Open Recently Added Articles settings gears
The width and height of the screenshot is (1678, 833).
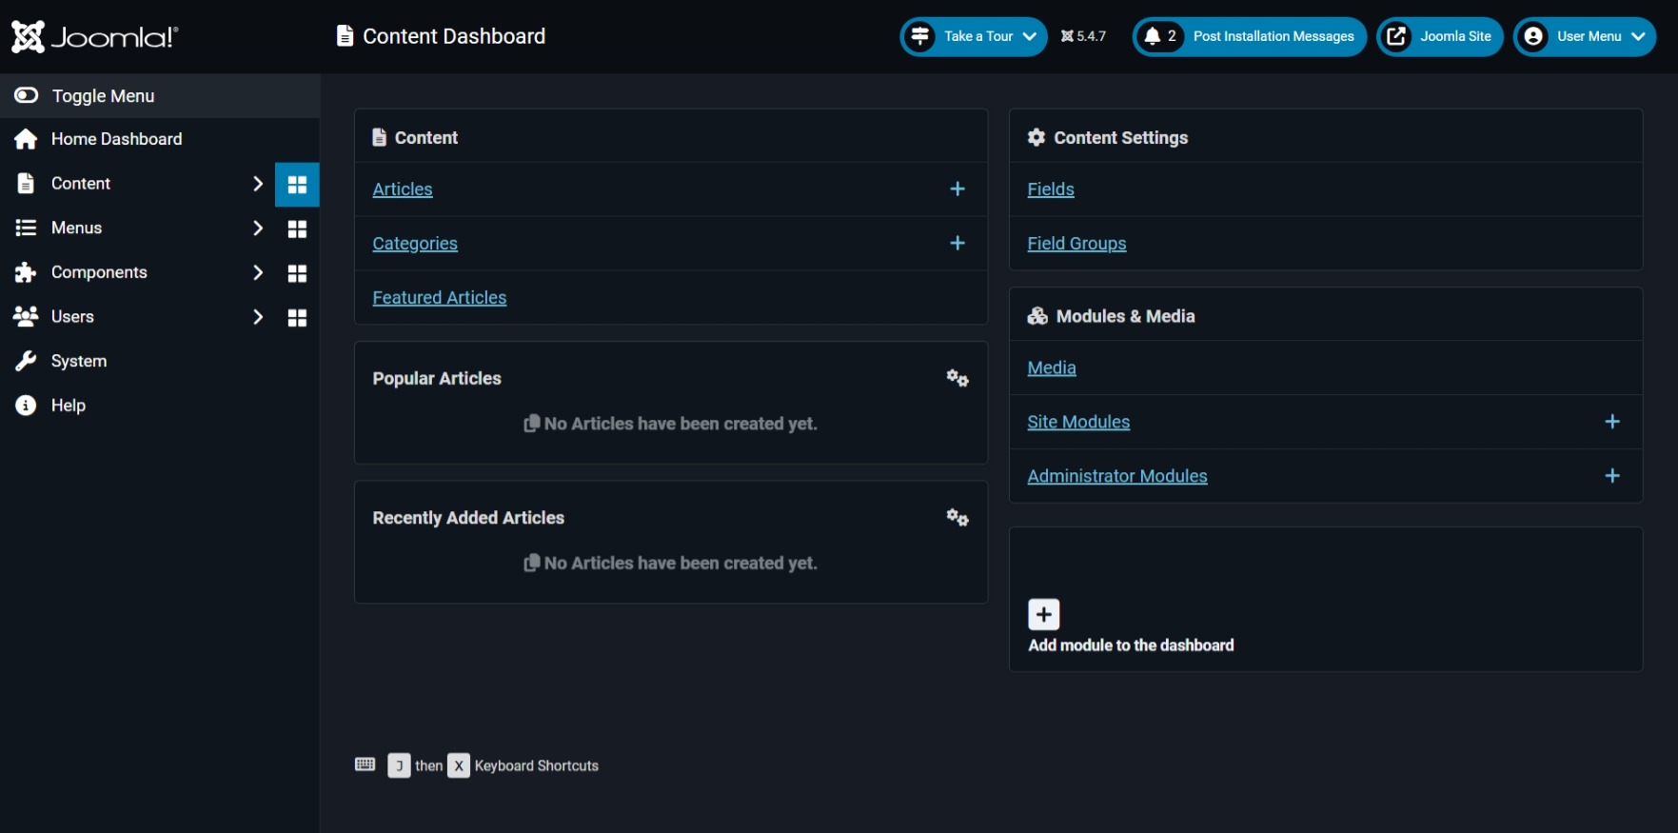click(x=957, y=518)
